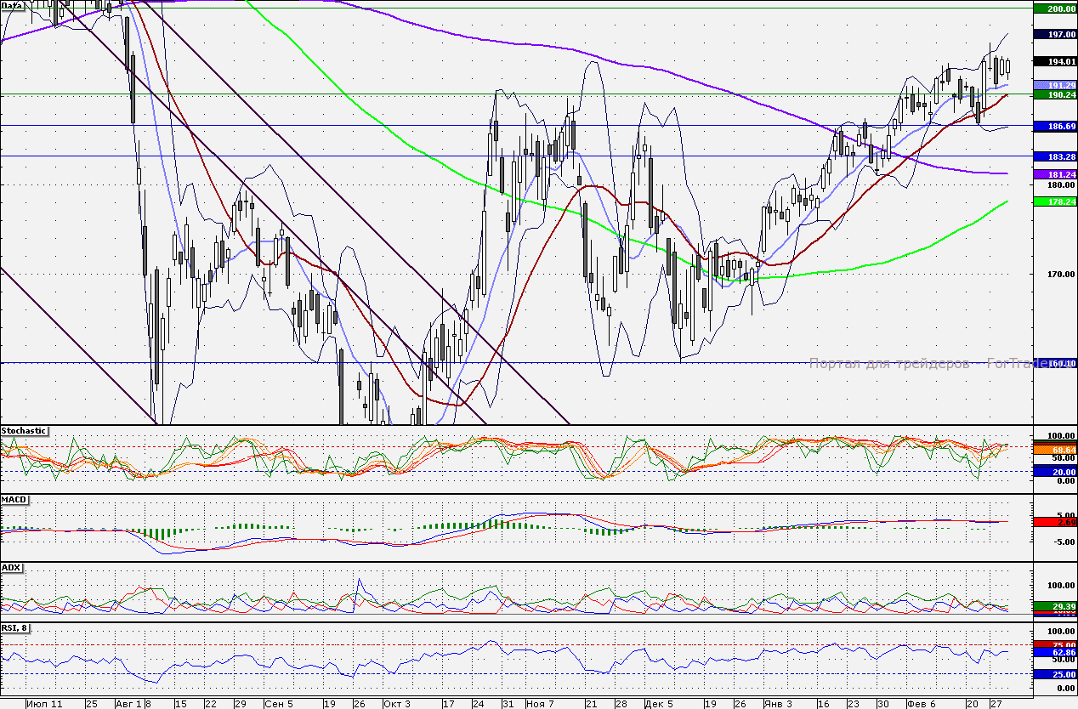Click the RSI, 8 indicator label

coord(17,627)
